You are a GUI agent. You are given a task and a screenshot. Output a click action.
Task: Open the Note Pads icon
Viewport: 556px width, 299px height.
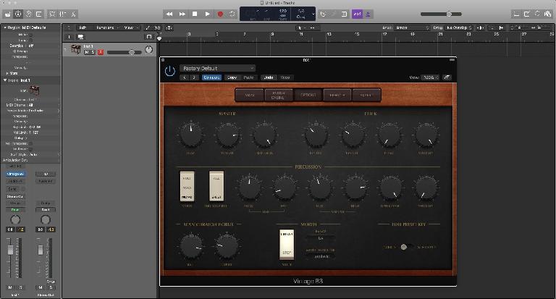527,14
